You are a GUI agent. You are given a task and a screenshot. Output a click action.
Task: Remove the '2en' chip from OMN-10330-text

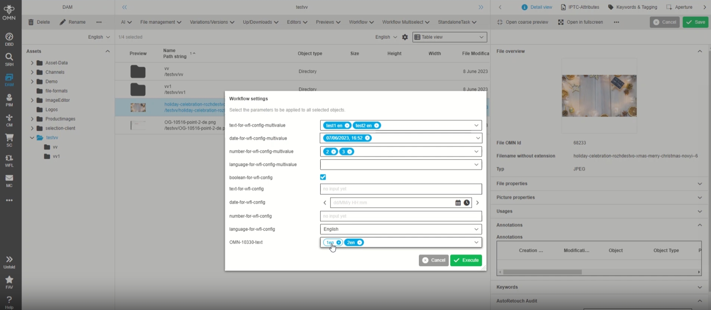[360, 242]
